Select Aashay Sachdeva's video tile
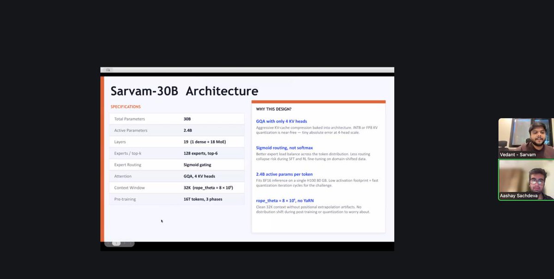The image size is (554, 279). [526, 179]
